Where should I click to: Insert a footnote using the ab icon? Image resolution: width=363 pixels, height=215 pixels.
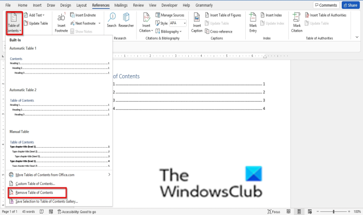point(61,23)
